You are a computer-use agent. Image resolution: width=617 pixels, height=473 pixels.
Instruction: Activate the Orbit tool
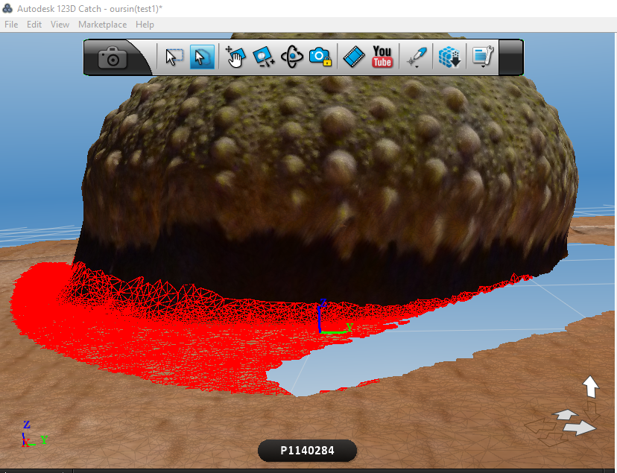pyautogui.click(x=292, y=57)
